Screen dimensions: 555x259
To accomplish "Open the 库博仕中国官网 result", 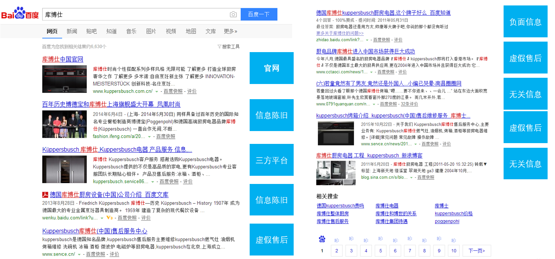I will (x=63, y=59).
